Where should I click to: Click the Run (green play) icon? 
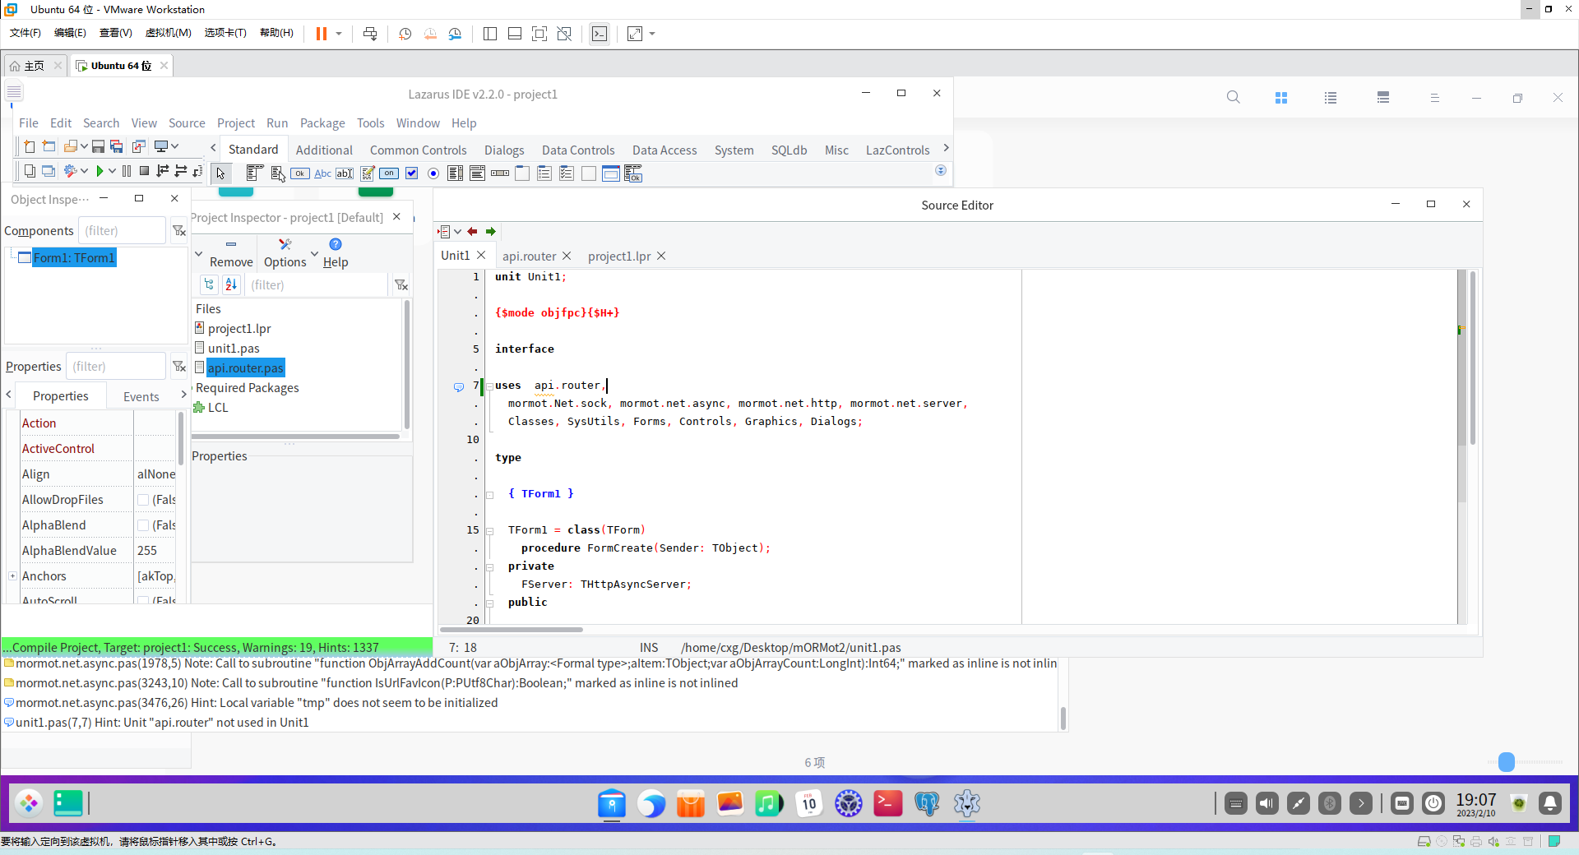pos(100,171)
